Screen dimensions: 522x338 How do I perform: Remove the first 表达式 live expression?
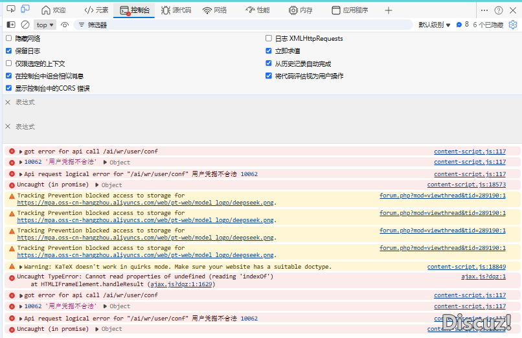pyautogui.click(x=8, y=102)
